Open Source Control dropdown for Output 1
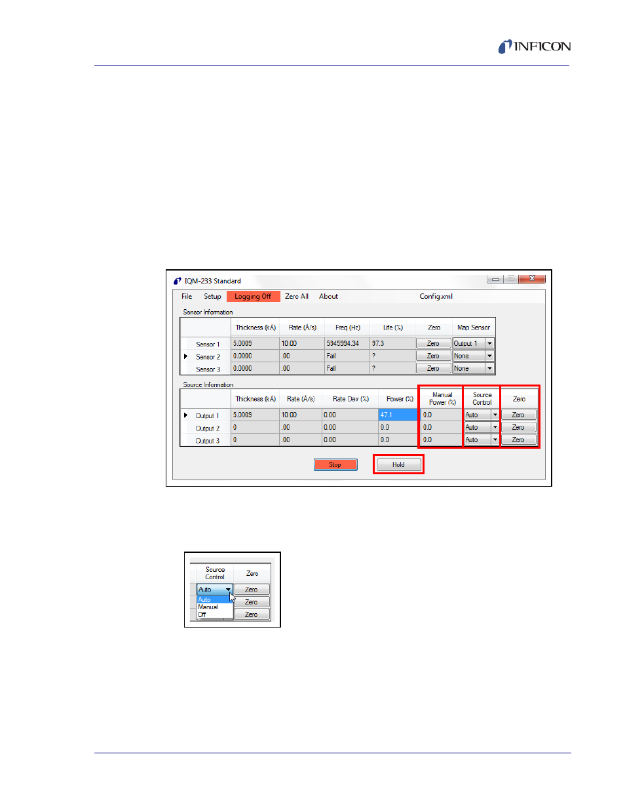The height and width of the screenshot is (809, 625). 495,415
